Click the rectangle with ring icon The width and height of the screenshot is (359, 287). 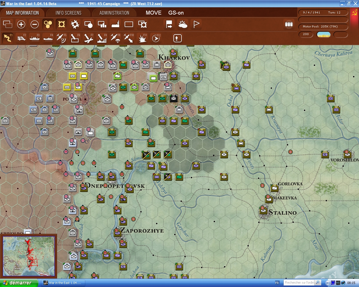[x=142, y=24]
